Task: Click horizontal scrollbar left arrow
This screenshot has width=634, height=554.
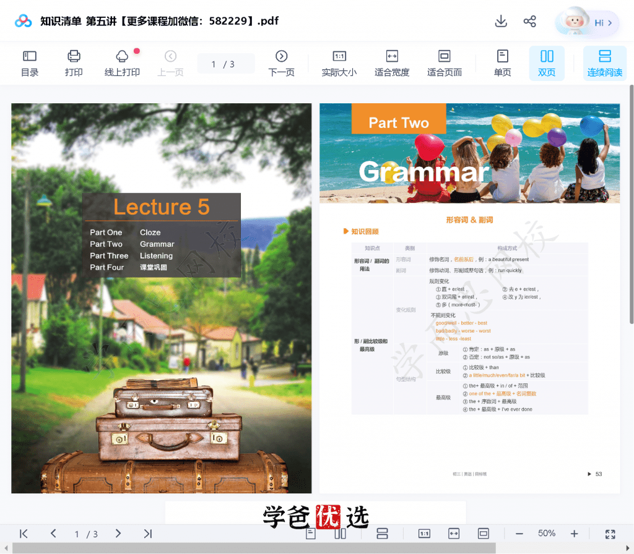Action: pos(6,548)
